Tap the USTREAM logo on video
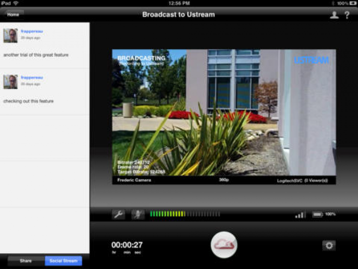Viewport: 358px width, 269px height. (311, 60)
